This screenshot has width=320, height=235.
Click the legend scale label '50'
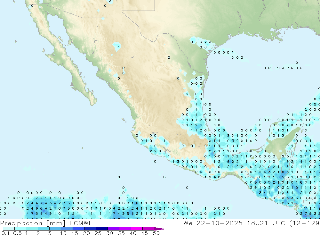click(156, 233)
